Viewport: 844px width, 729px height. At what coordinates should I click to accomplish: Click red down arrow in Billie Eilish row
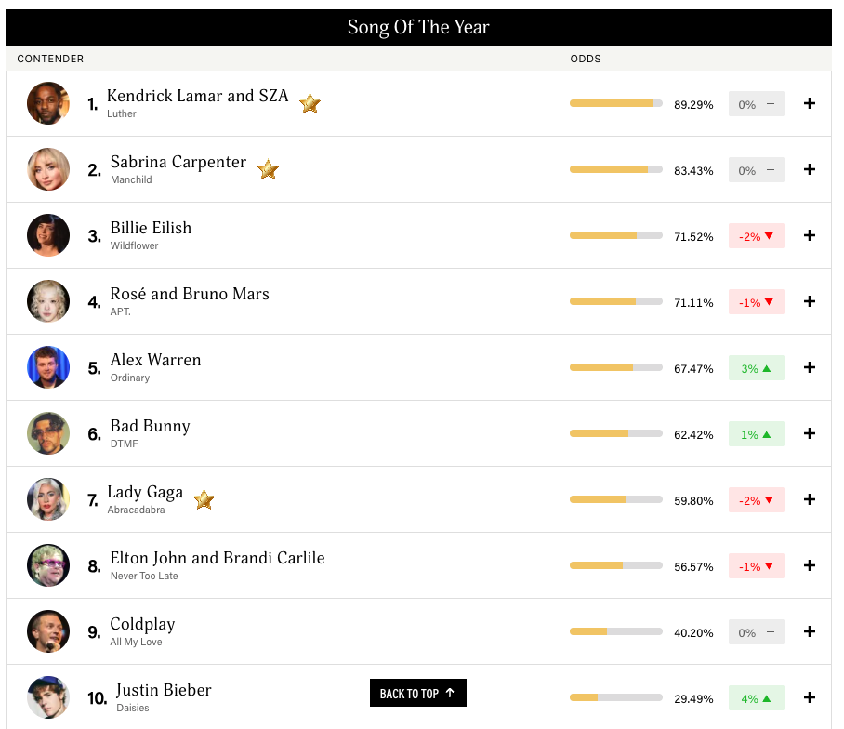770,236
